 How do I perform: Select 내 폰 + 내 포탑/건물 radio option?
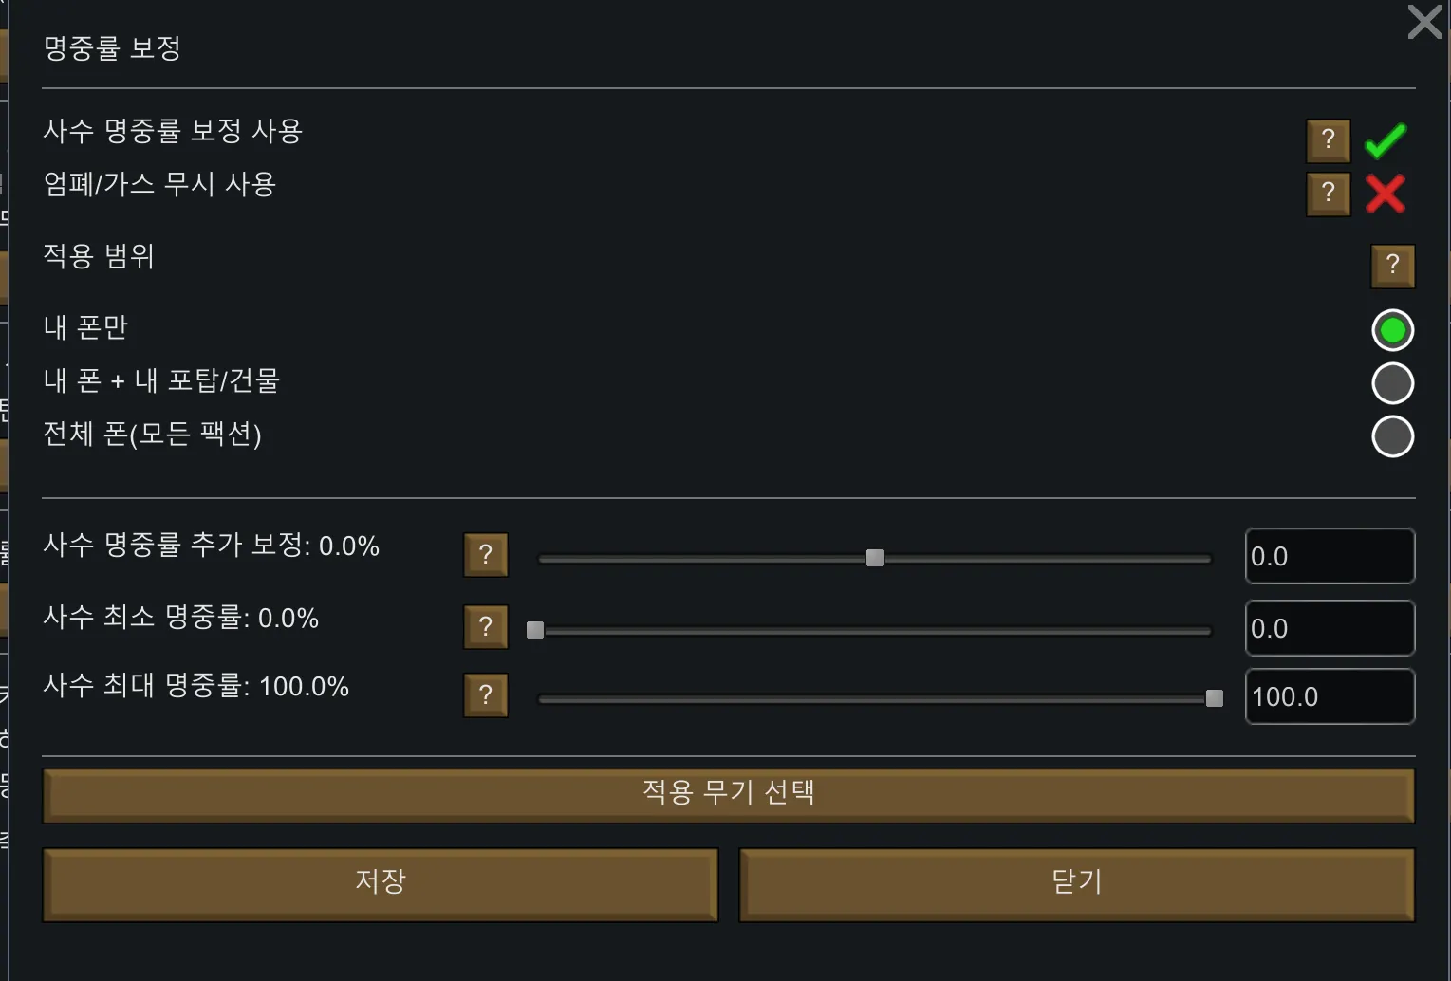[x=1392, y=383]
